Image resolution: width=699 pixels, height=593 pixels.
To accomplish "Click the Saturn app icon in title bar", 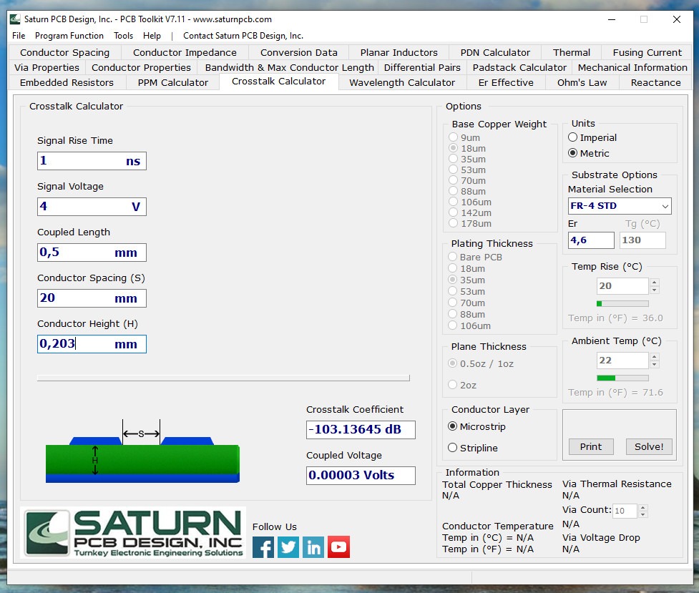I will click(15, 19).
